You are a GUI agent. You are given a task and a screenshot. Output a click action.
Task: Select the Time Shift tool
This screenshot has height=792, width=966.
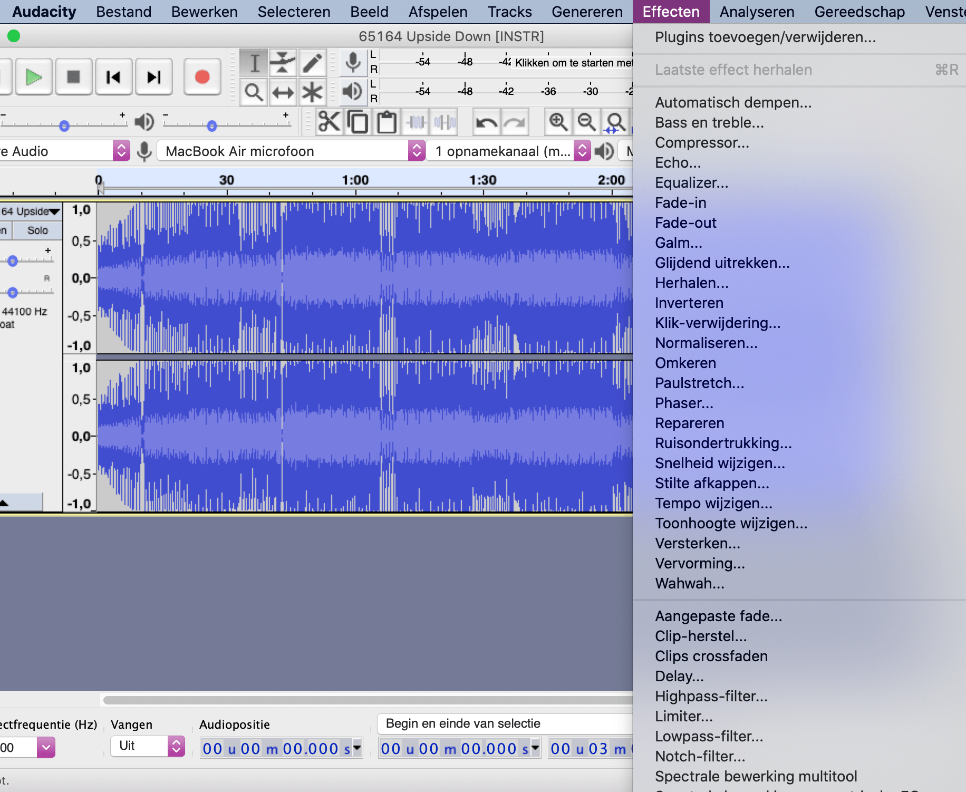pyautogui.click(x=283, y=92)
